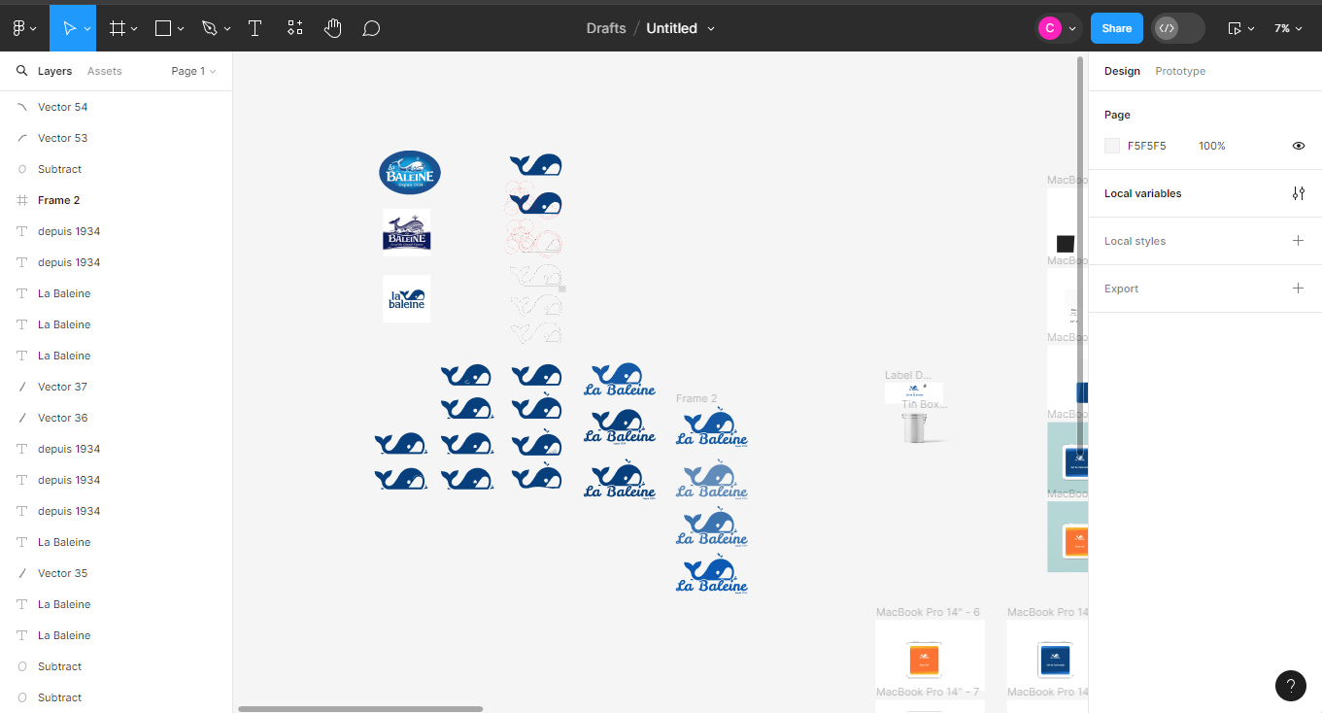Open the Resources tool
The width and height of the screenshot is (1322, 713).
(294, 28)
